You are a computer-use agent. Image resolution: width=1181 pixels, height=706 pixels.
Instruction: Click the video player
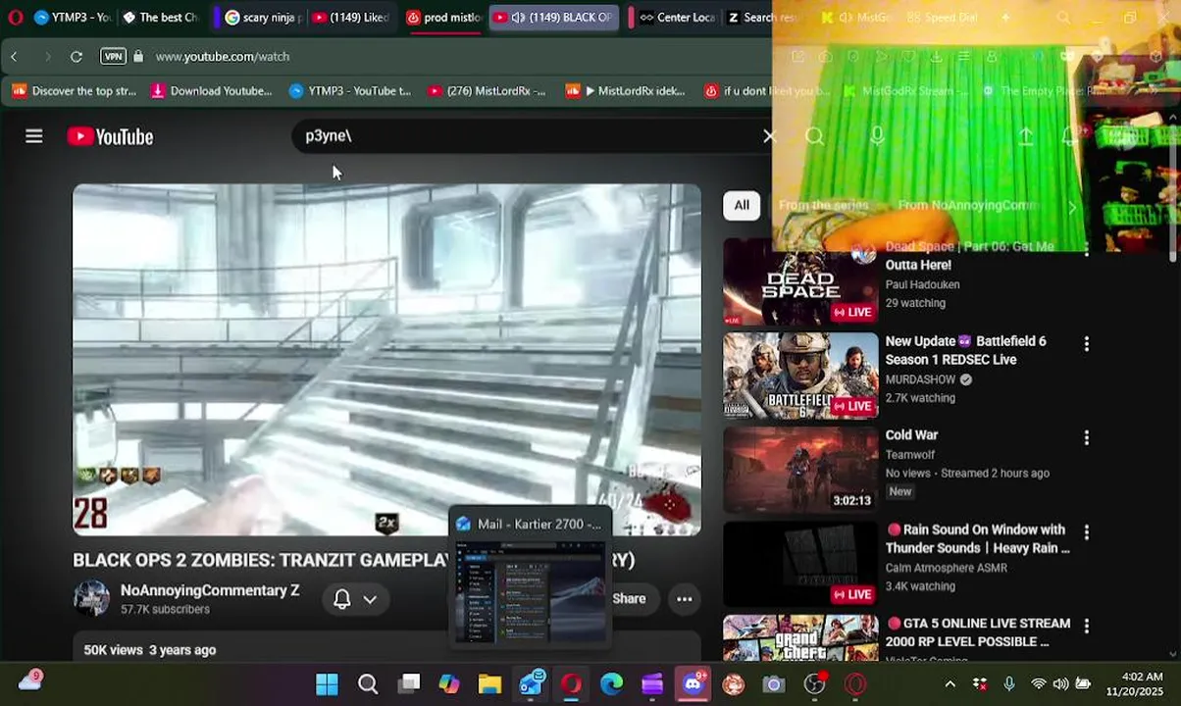[386, 360]
